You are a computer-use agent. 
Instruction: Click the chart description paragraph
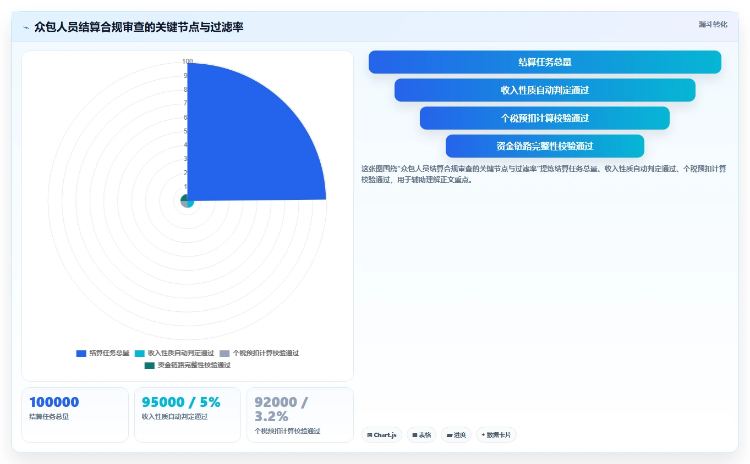coord(544,174)
